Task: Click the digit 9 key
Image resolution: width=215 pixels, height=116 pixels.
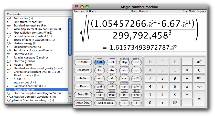Action: 175,78
